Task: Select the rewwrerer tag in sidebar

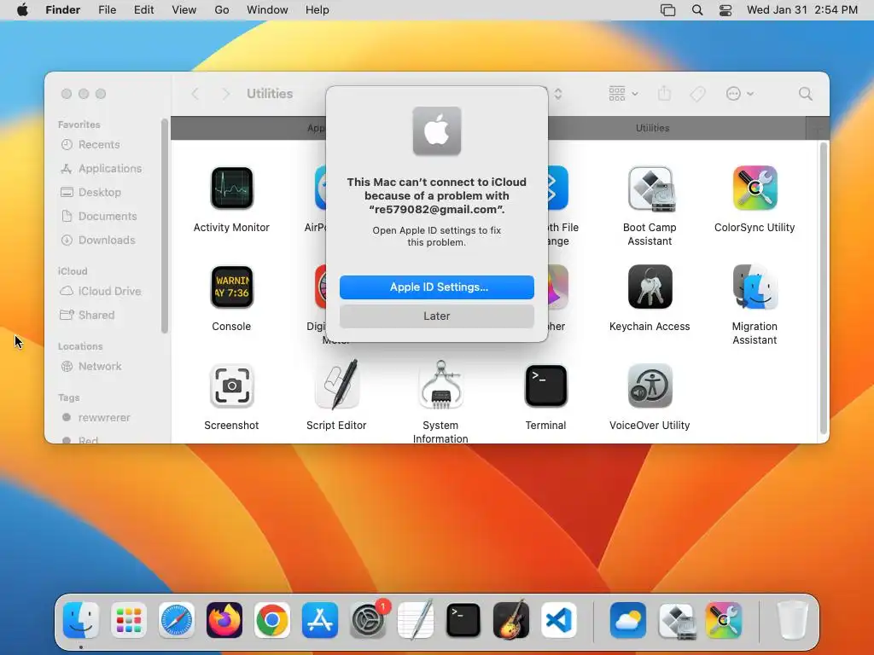Action: [x=108, y=418]
